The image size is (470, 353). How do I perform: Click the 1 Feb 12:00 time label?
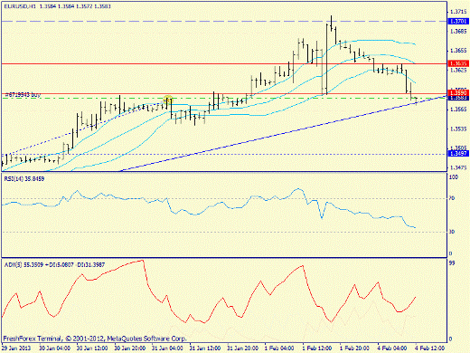pos(317,348)
